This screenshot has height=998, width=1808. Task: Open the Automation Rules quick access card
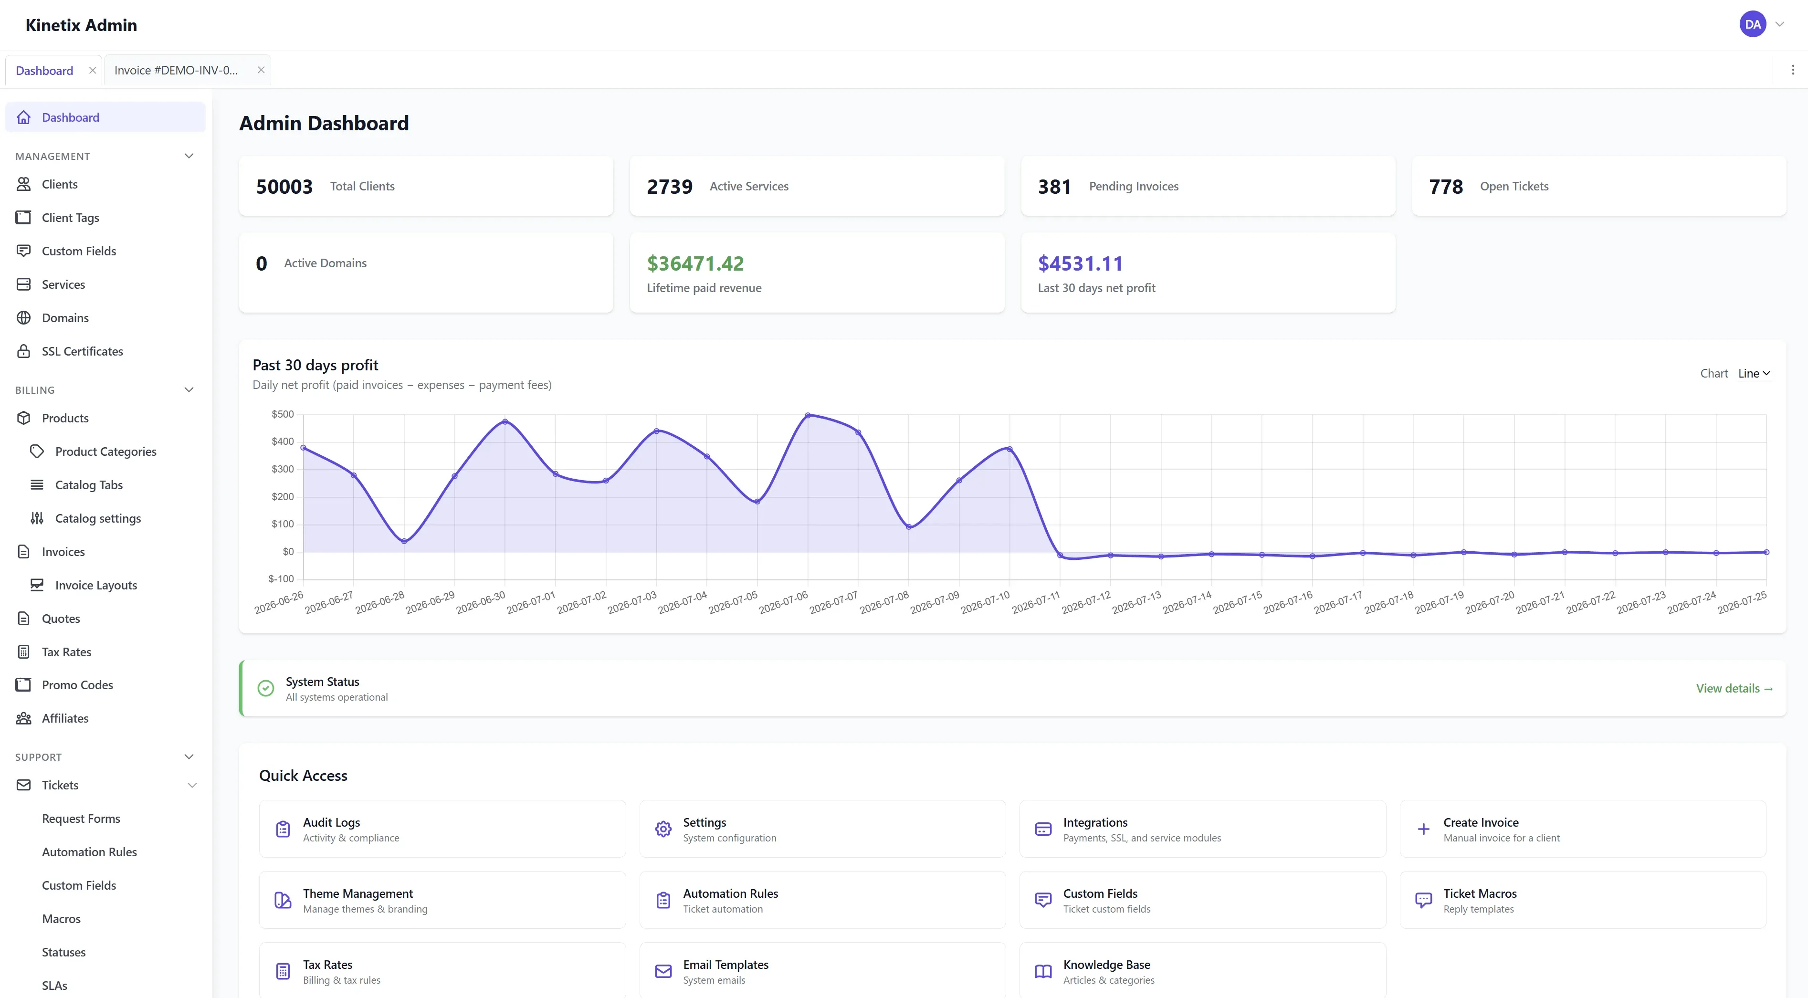[x=822, y=901]
